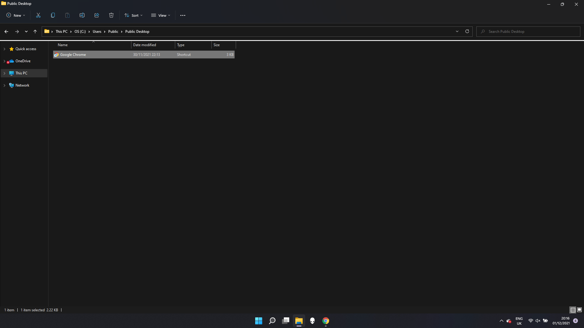Sort by Date modified column header
This screenshot has height=328, width=584.
pyautogui.click(x=145, y=45)
